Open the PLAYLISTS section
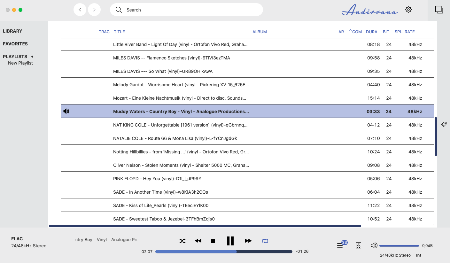This screenshot has height=263, width=450. click(15, 57)
